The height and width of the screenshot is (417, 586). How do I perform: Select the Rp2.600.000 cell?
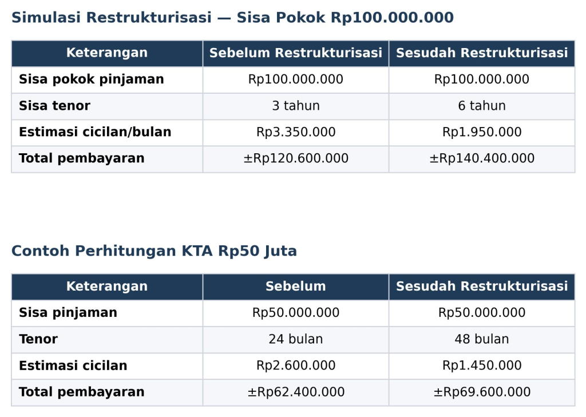click(x=296, y=366)
